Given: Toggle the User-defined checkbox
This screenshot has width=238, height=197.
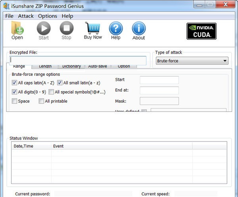Looking at the screenshot, I should coord(144,111).
